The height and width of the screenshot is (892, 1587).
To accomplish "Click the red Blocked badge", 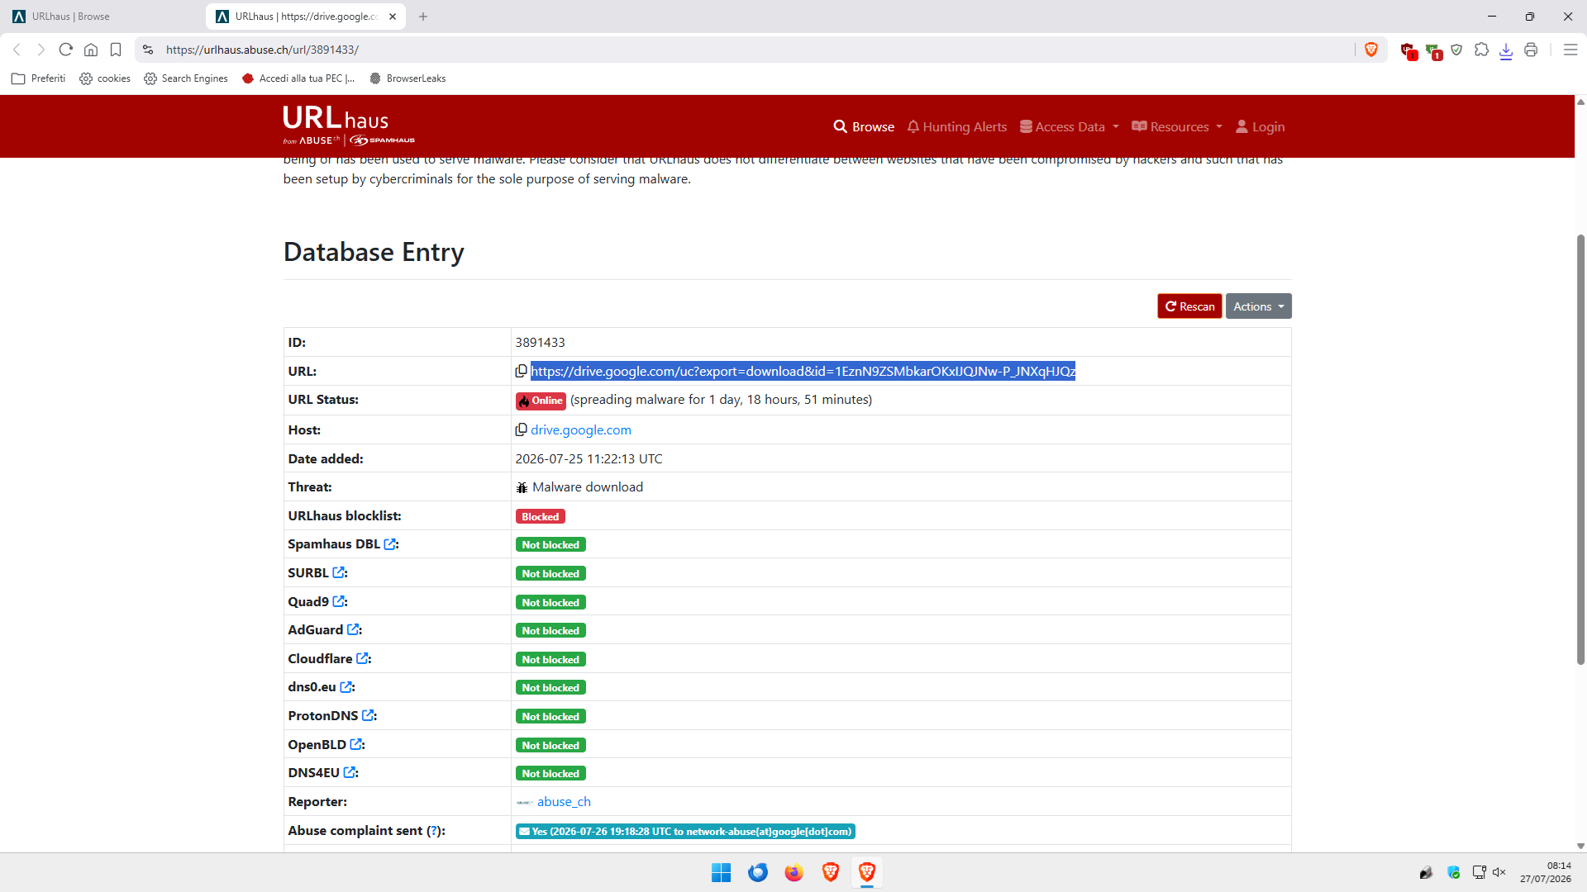I will [541, 517].
